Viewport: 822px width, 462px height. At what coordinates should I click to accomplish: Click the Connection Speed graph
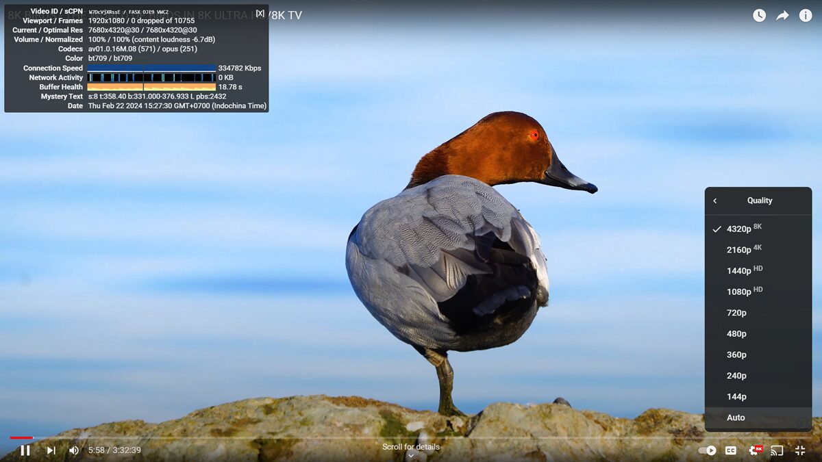pyautogui.click(x=151, y=68)
